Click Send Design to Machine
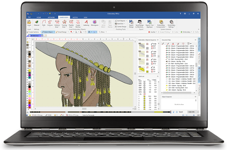The width and height of the screenshot is (227, 150). tap(139, 23)
